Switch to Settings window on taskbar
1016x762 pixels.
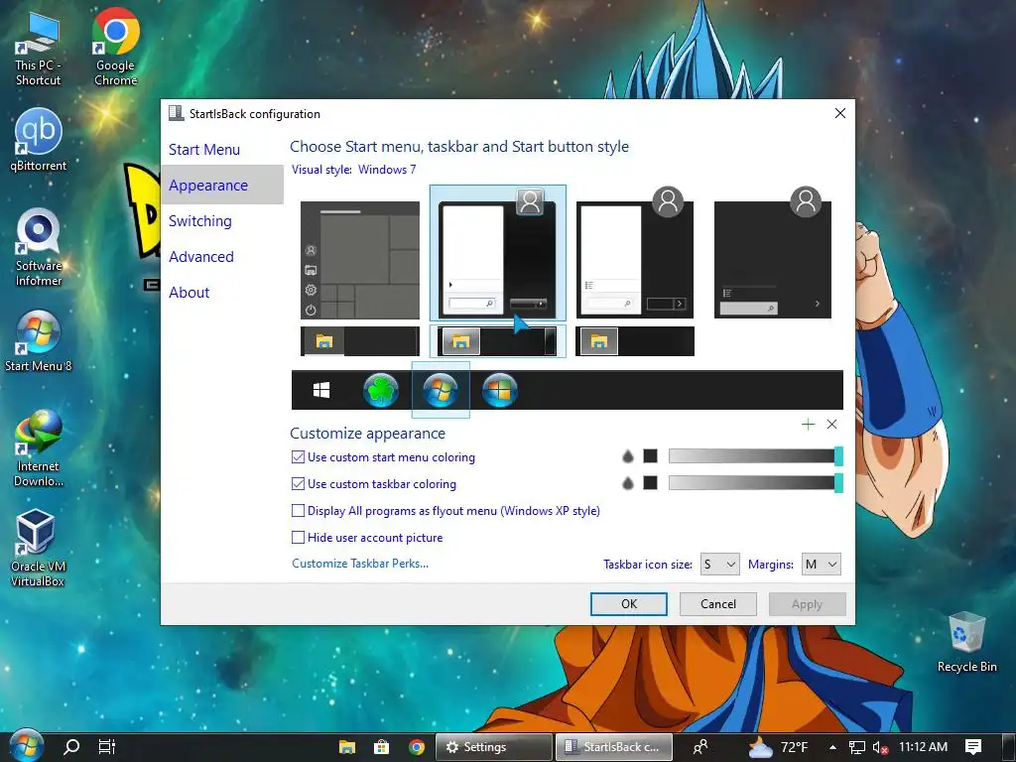coord(494,747)
